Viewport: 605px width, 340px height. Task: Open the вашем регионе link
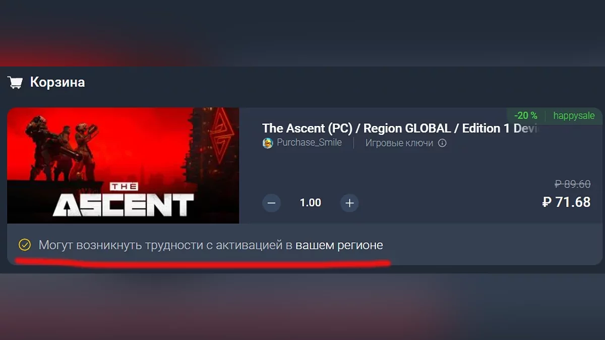click(339, 245)
